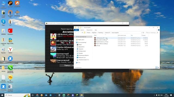174x97 pixels.
Task: Open the Explorer Поделиться tab
Action: pyautogui.click(x=89, y=30)
